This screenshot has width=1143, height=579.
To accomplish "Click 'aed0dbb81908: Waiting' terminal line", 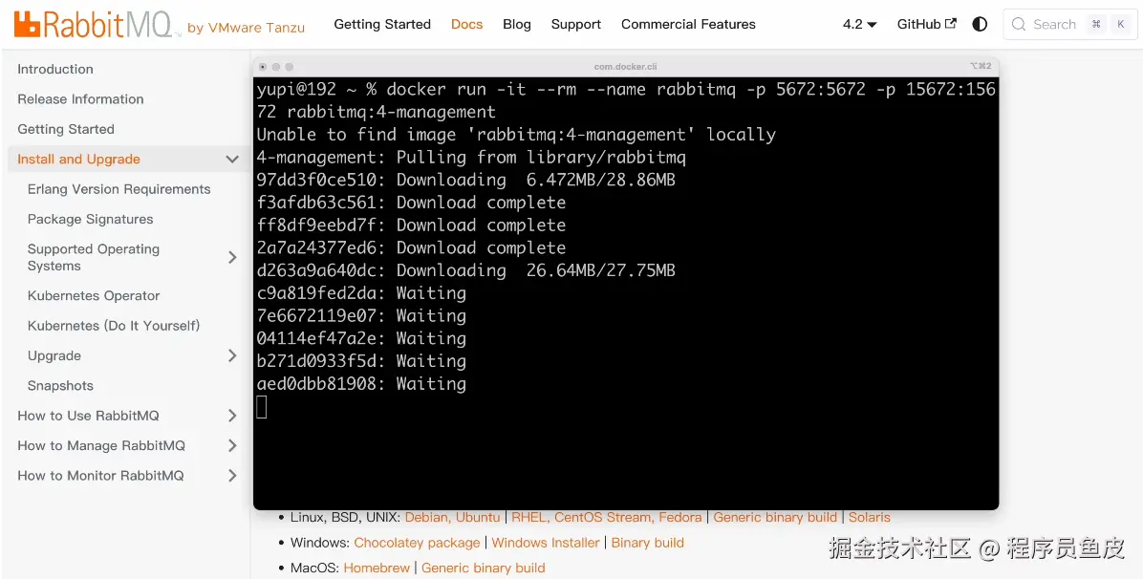I will pos(361,383).
